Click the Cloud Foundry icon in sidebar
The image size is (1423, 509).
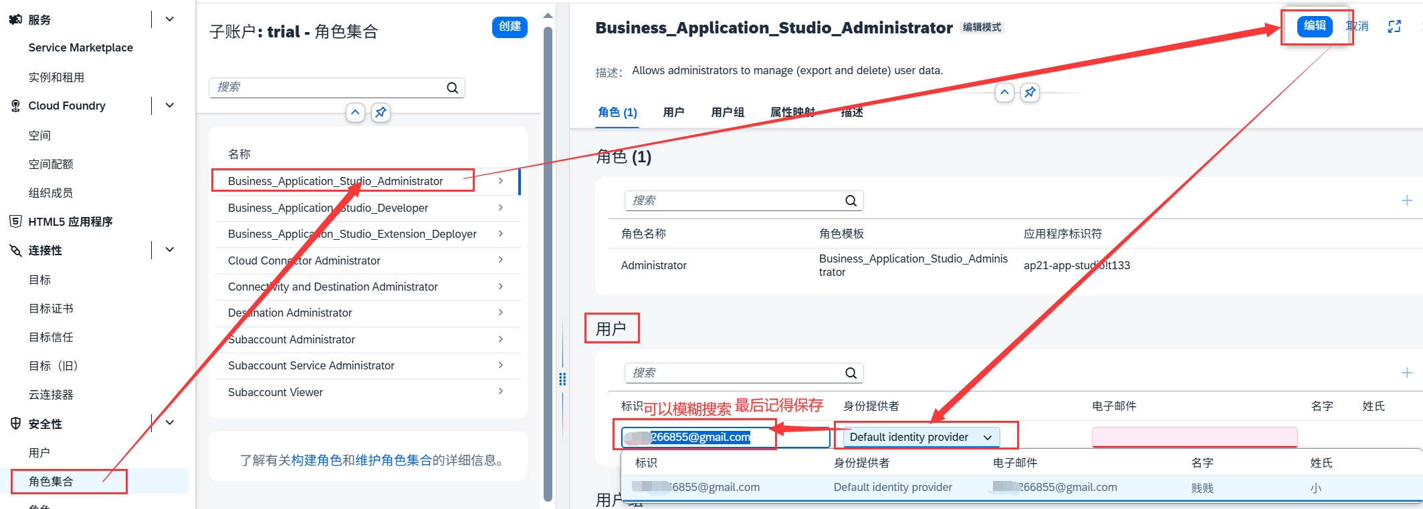(x=15, y=106)
